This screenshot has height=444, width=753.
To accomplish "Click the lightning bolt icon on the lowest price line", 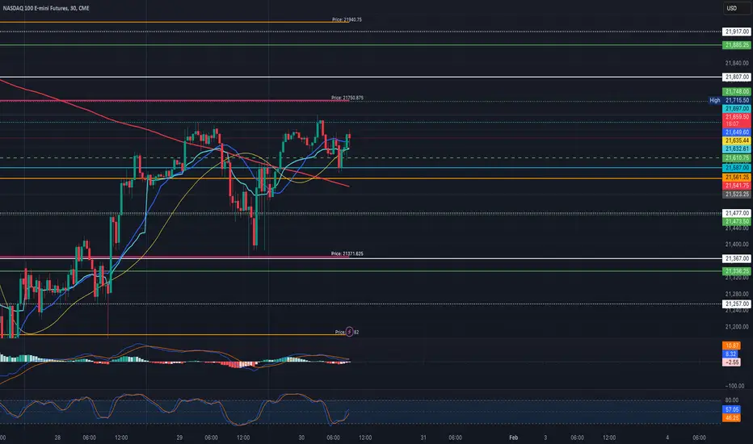I will pyautogui.click(x=349, y=332).
